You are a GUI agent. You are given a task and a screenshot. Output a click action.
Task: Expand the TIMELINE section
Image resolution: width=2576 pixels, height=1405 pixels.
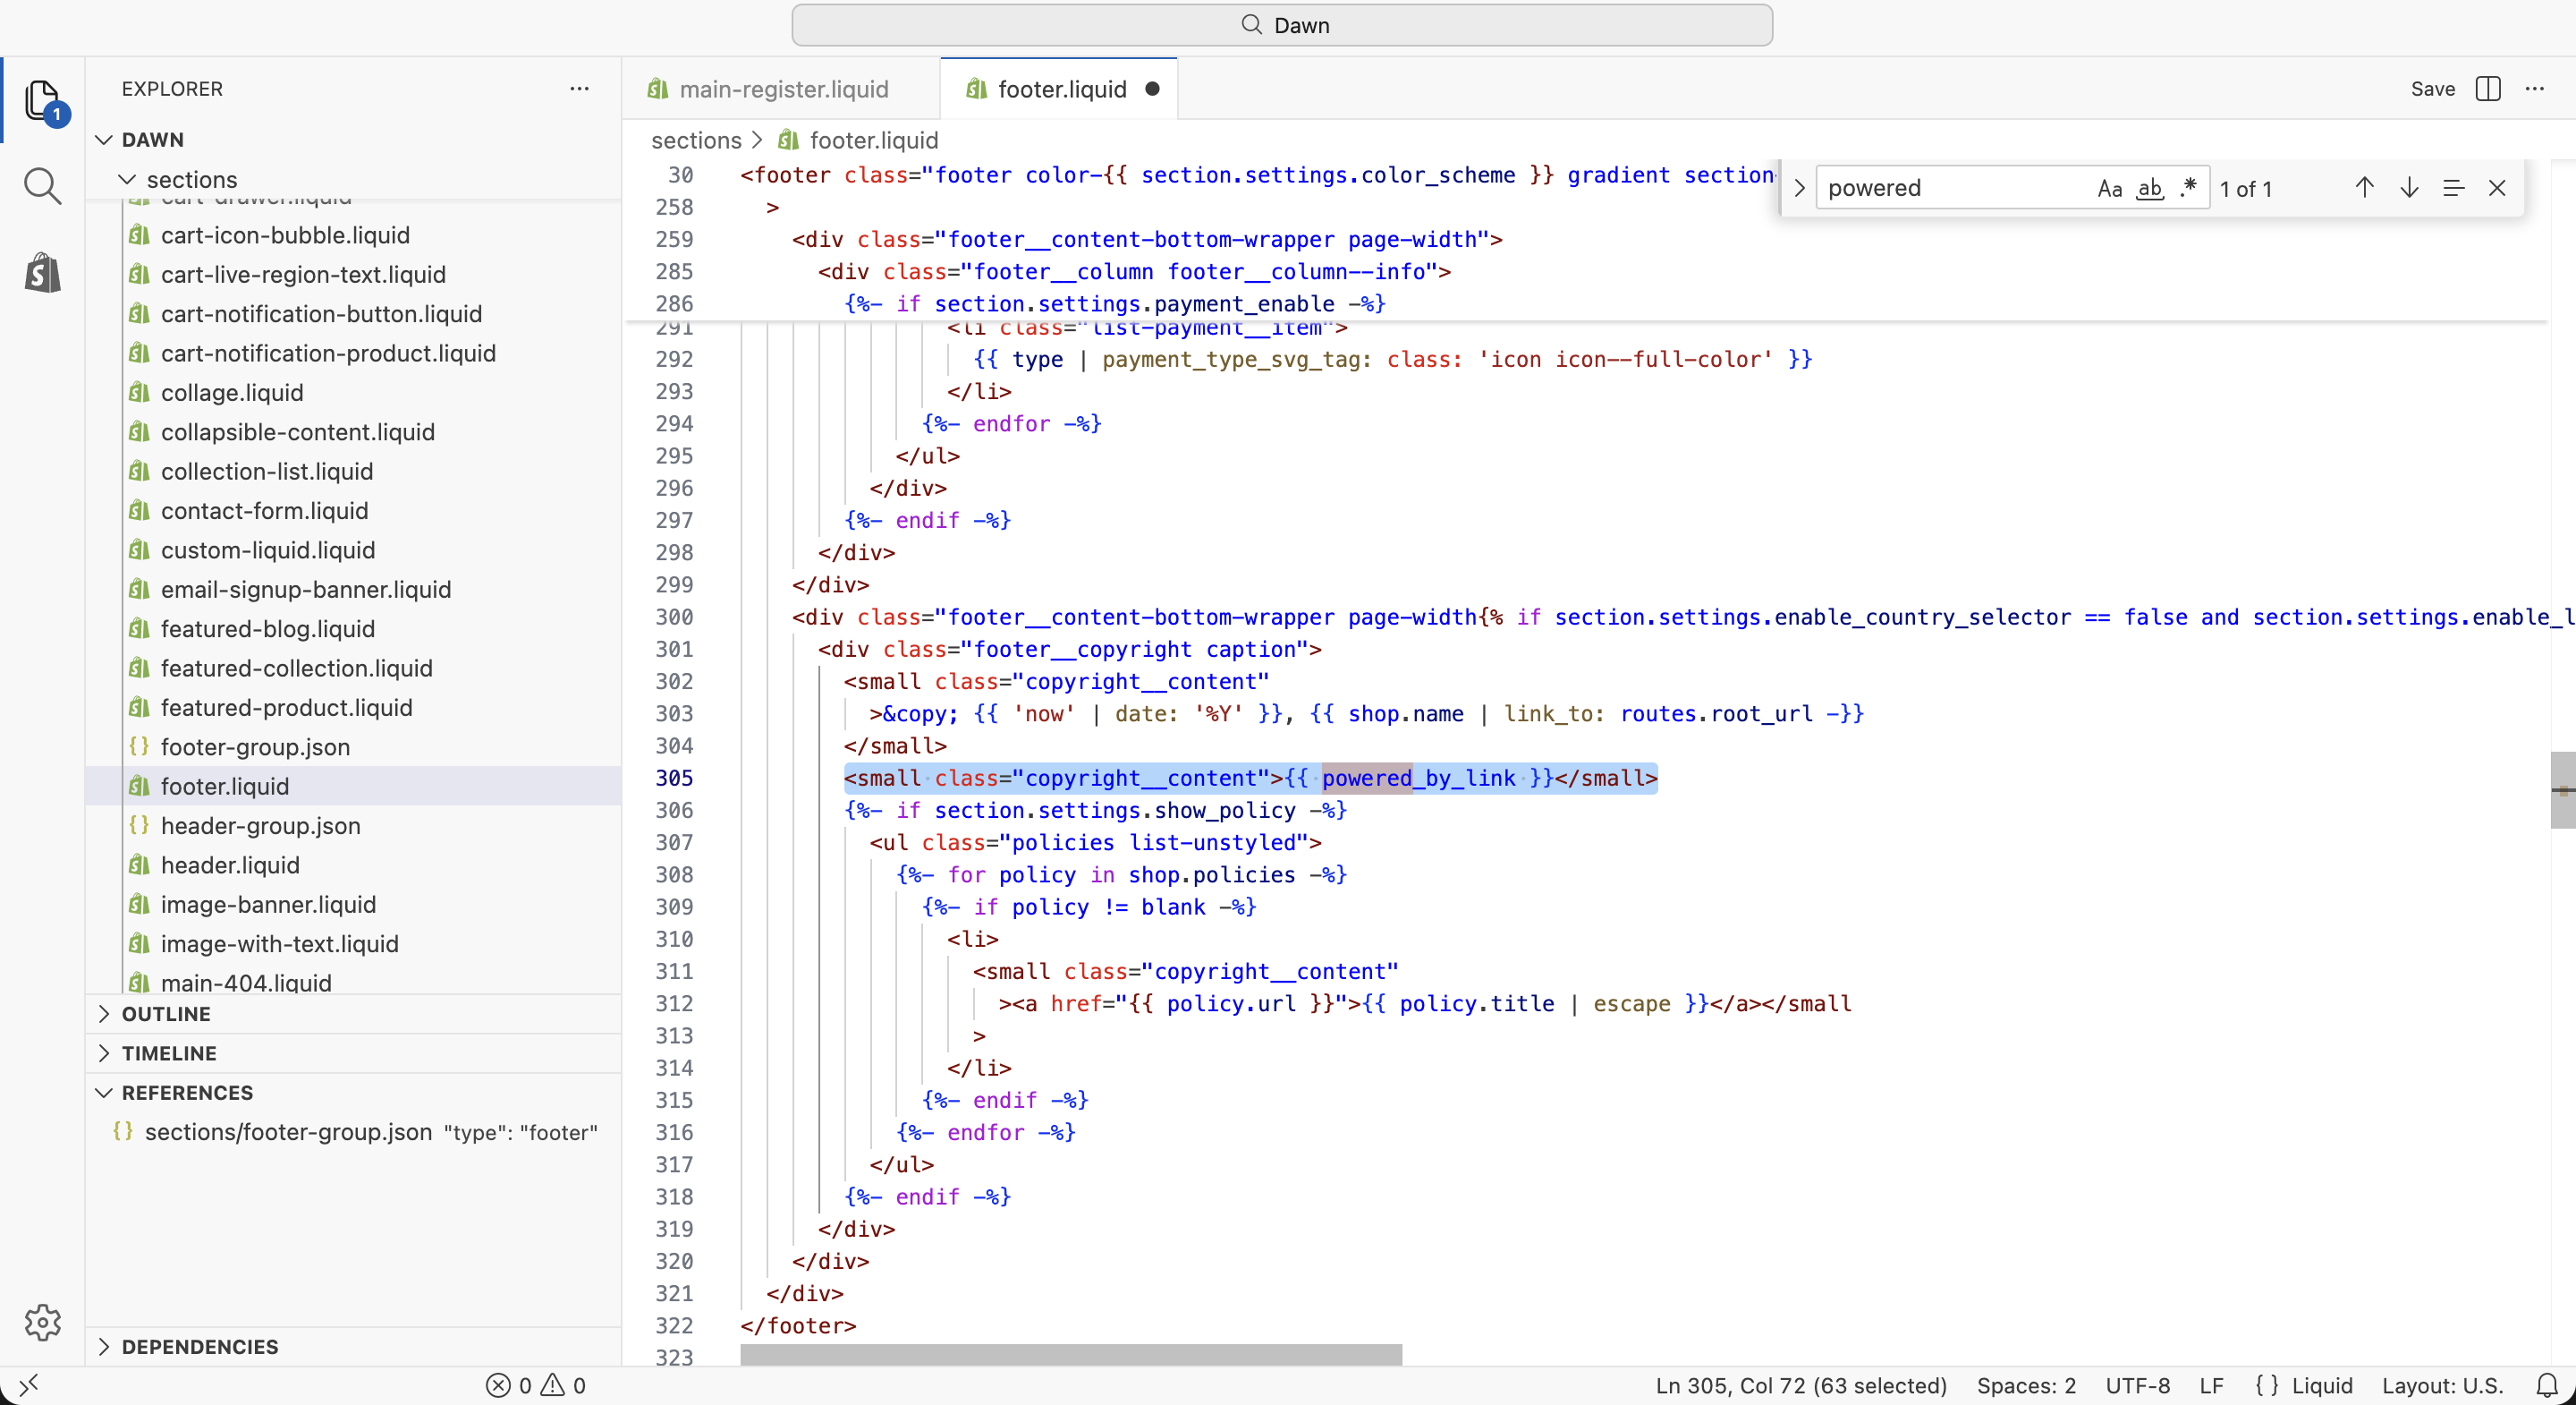coord(168,1052)
